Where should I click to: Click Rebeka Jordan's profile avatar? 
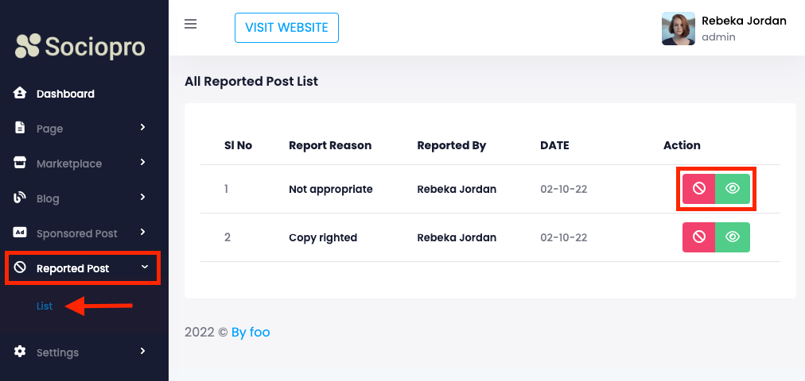678,29
